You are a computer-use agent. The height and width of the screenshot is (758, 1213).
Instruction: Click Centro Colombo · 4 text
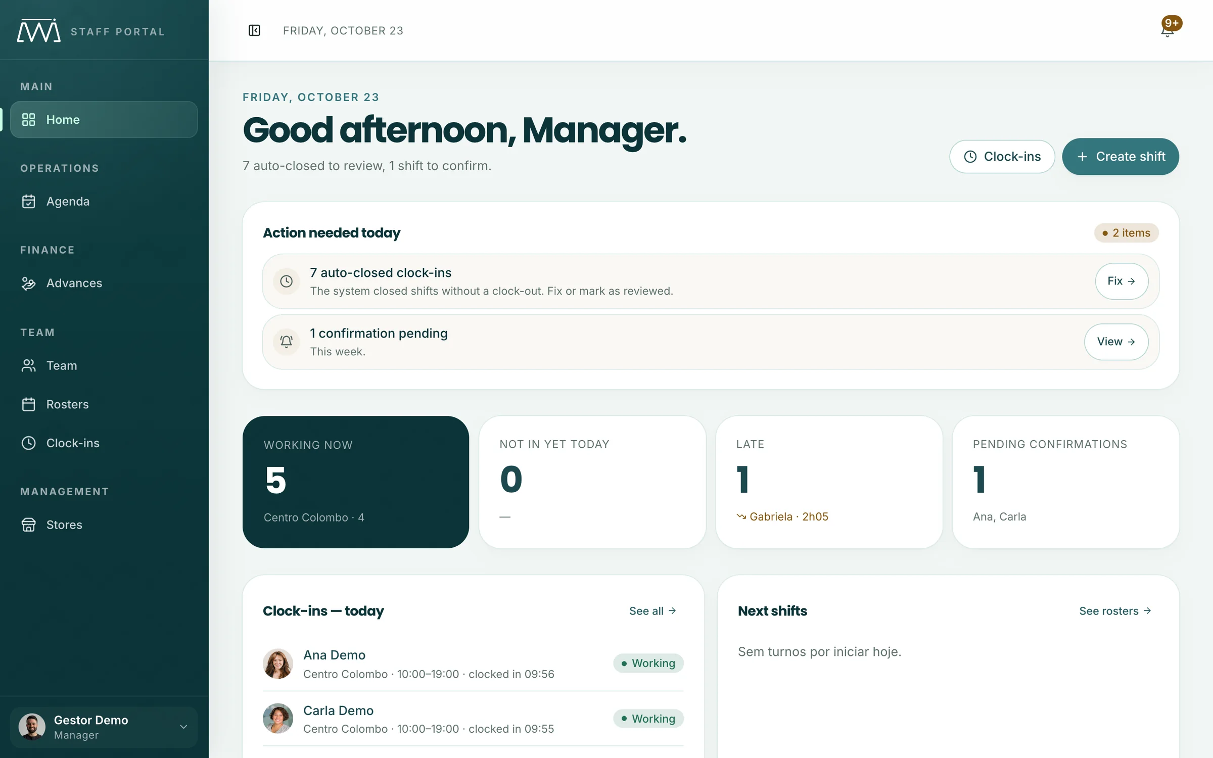pos(314,517)
